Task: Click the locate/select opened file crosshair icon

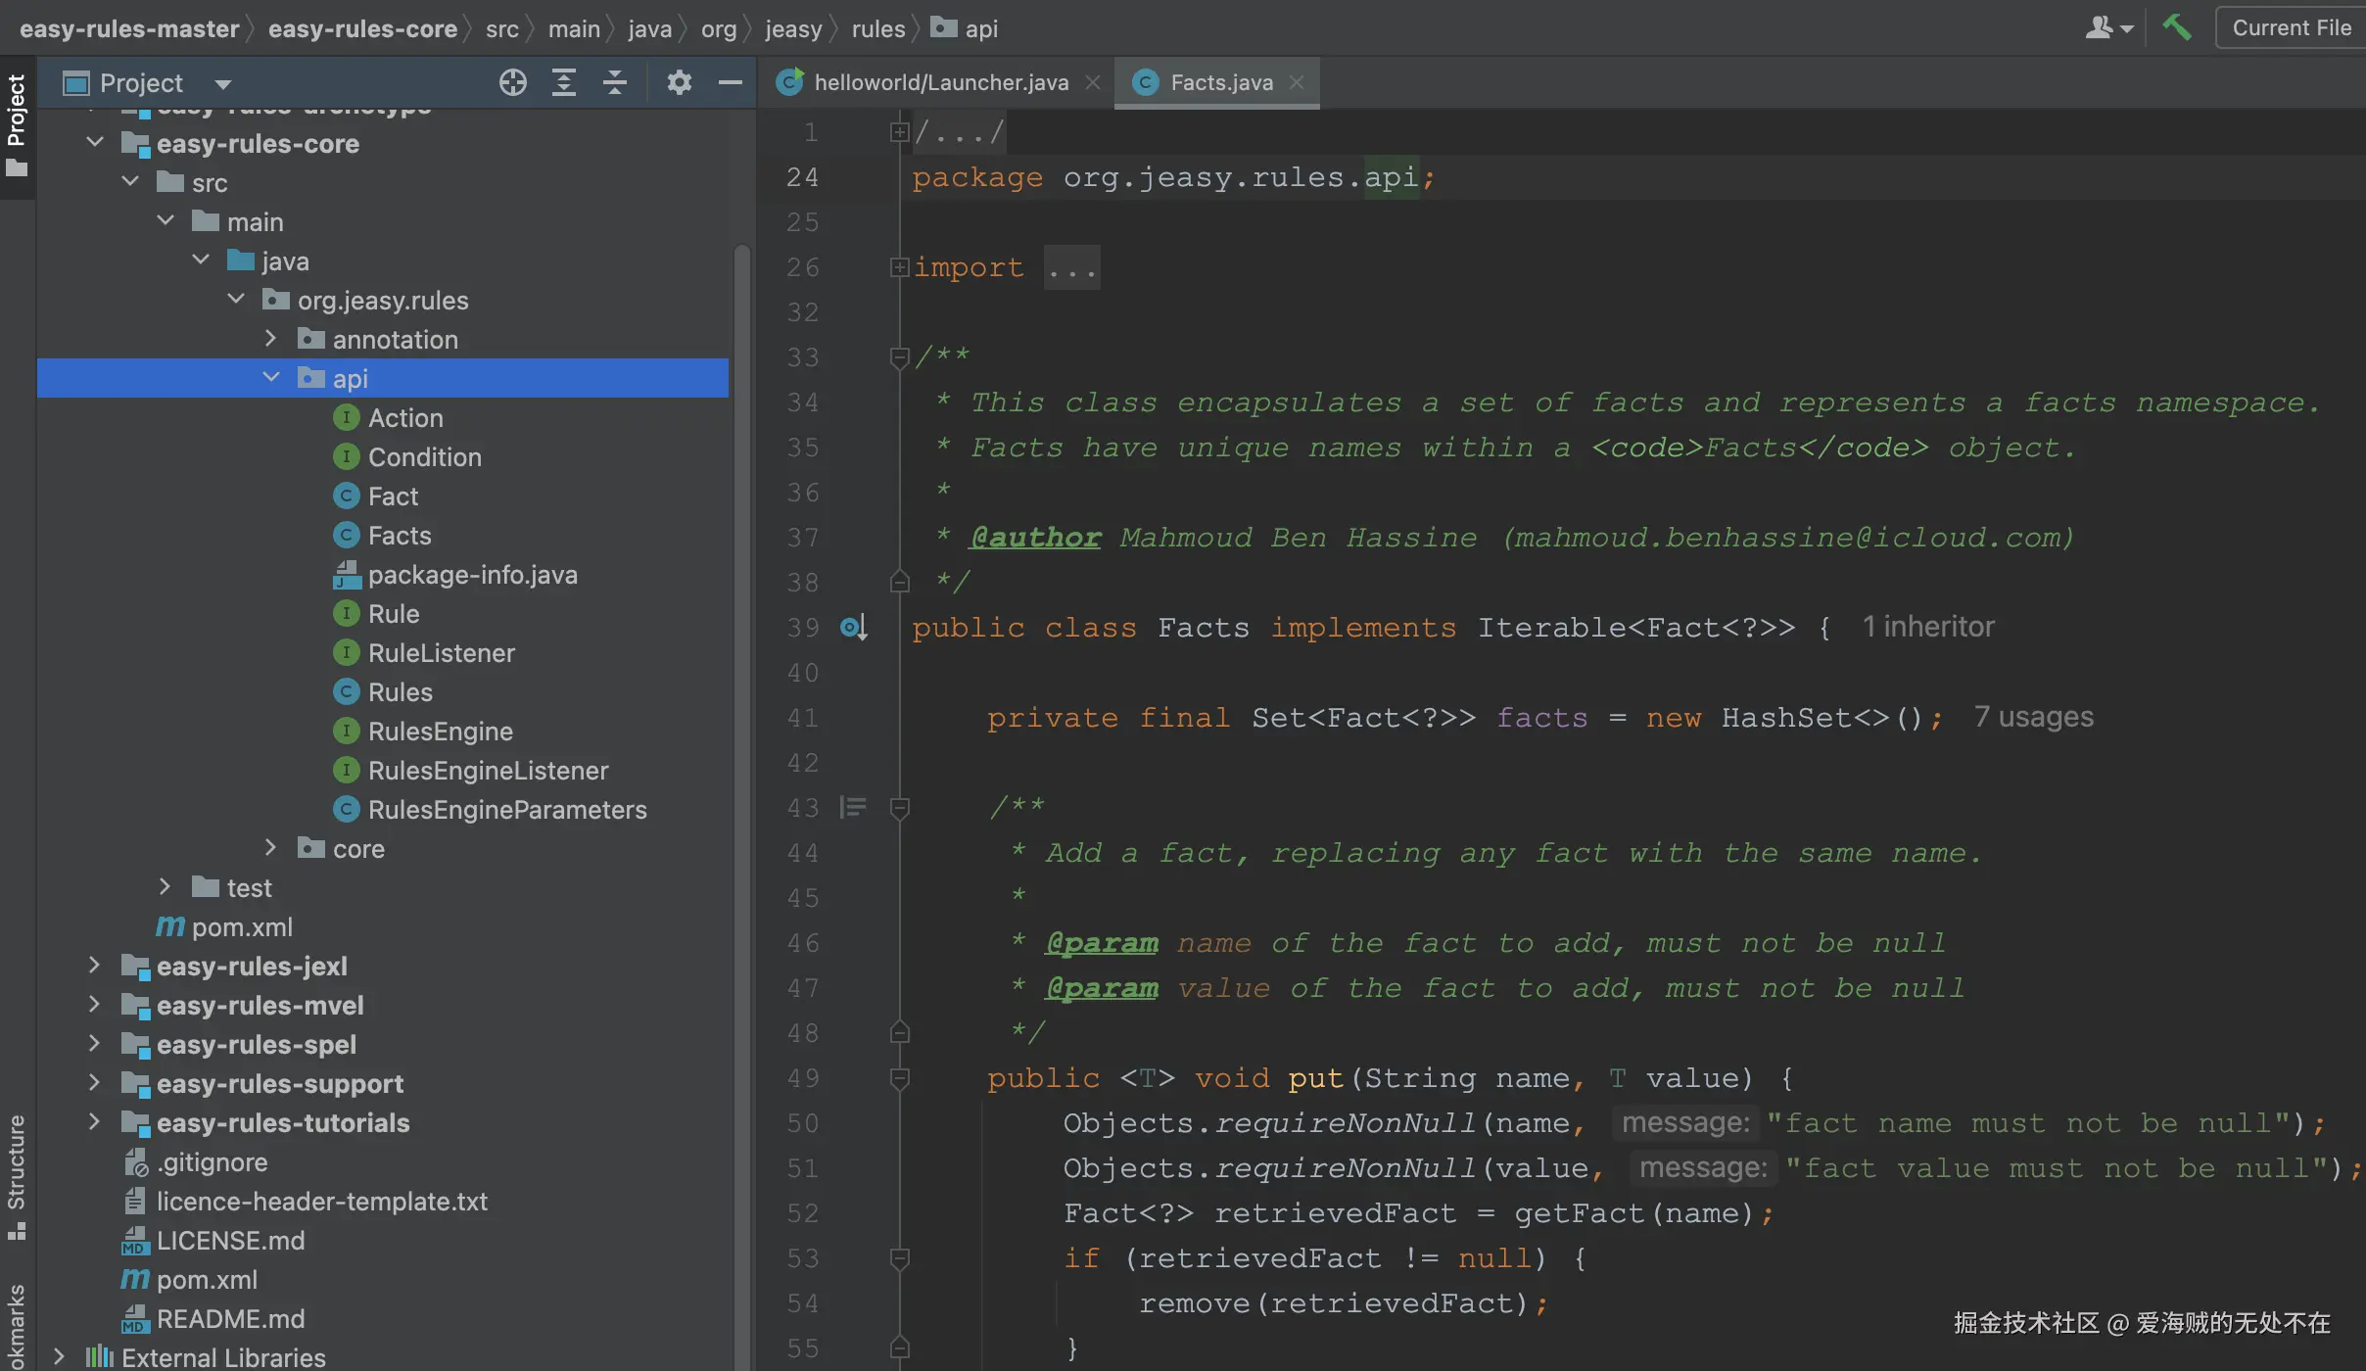Action: pos(512,83)
